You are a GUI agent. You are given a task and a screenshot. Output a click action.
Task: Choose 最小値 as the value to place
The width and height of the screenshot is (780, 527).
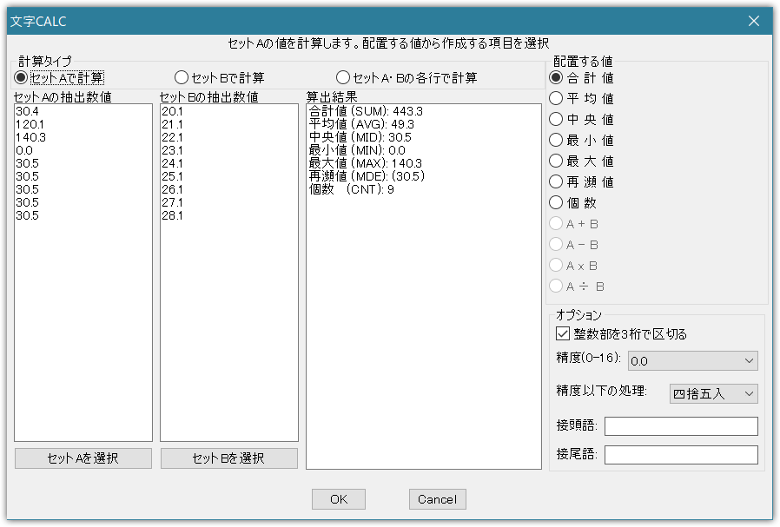557,141
